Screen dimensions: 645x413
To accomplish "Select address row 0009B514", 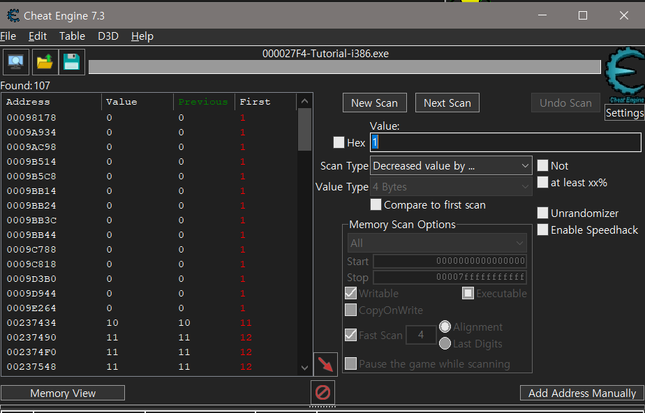I will (149, 162).
